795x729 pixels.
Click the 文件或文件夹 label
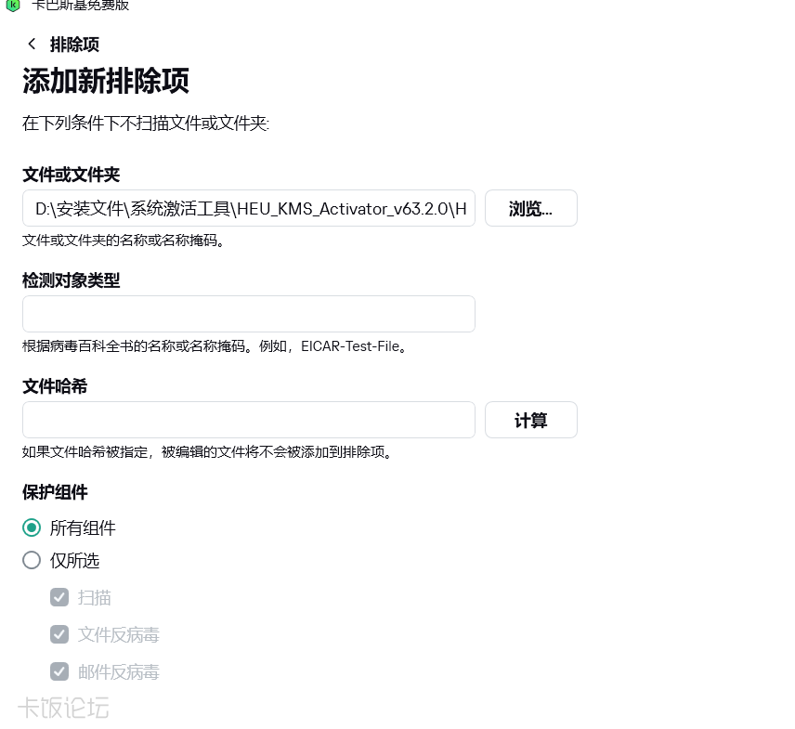pos(71,175)
